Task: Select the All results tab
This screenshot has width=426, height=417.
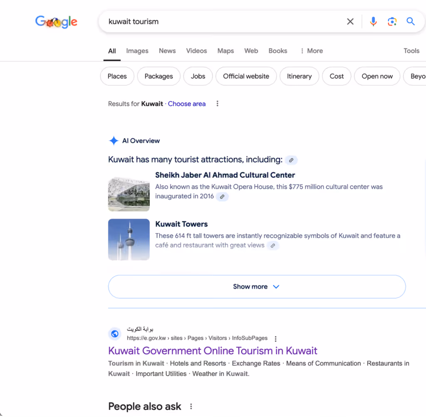Action: (x=112, y=51)
